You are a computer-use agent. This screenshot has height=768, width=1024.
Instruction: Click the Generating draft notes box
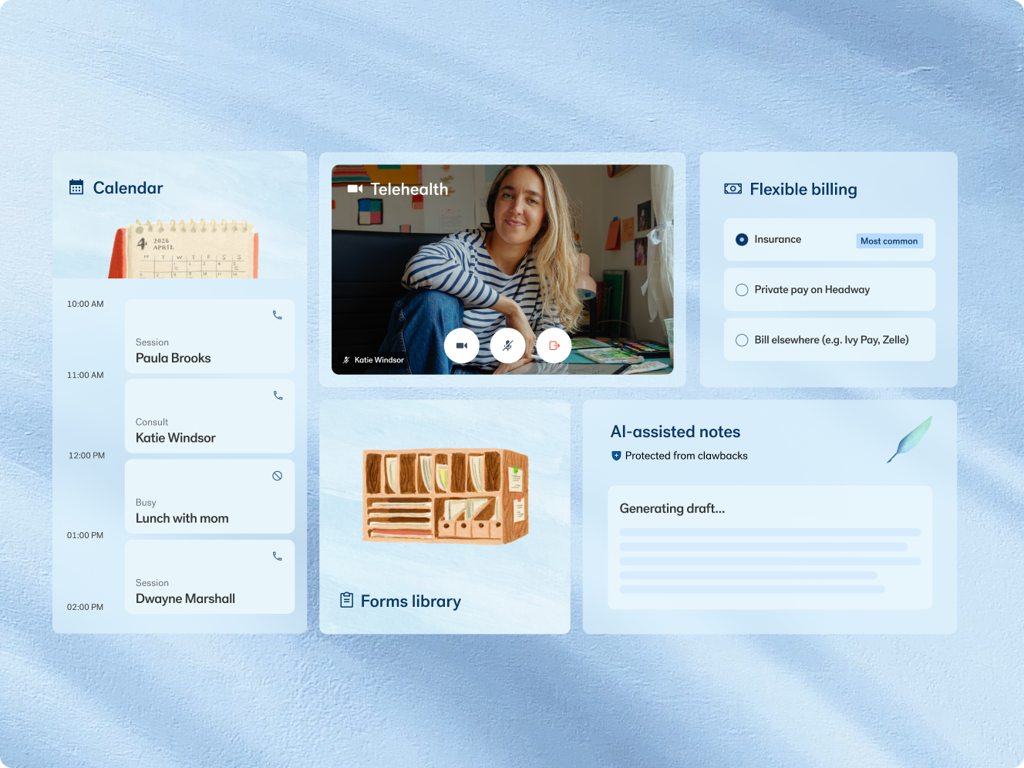tap(770, 547)
